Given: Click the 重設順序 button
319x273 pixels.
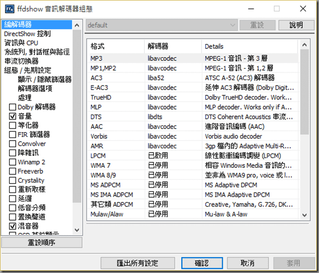Looking at the screenshot, I should [42, 242].
